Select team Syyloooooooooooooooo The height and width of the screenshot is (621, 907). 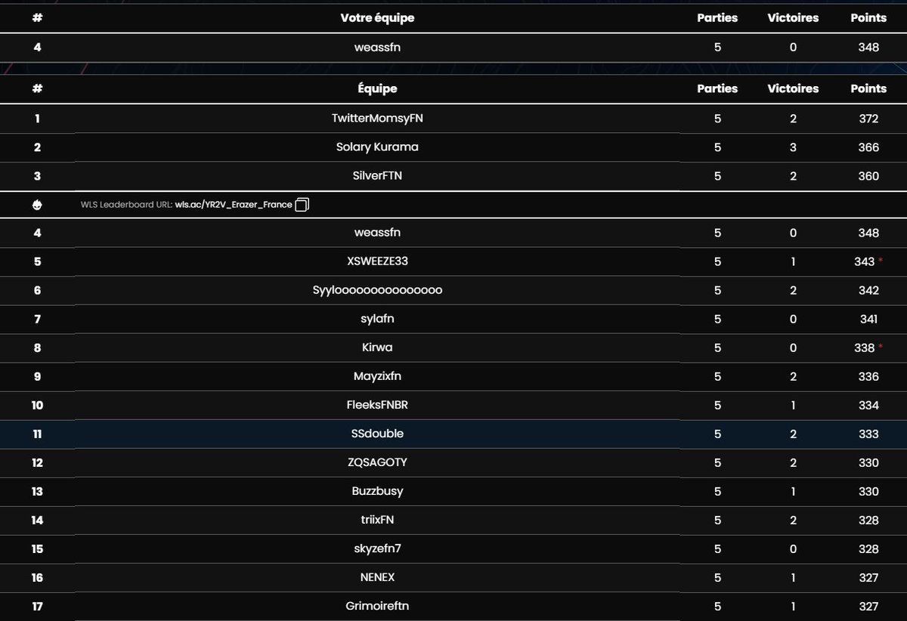(x=377, y=290)
